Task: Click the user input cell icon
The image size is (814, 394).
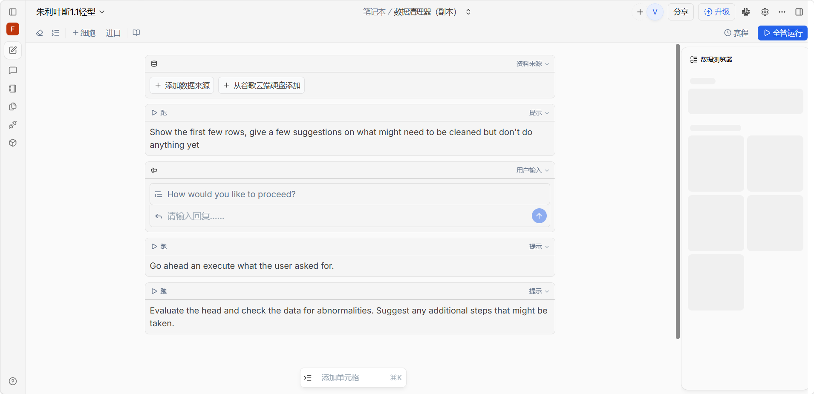Action: click(x=154, y=170)
